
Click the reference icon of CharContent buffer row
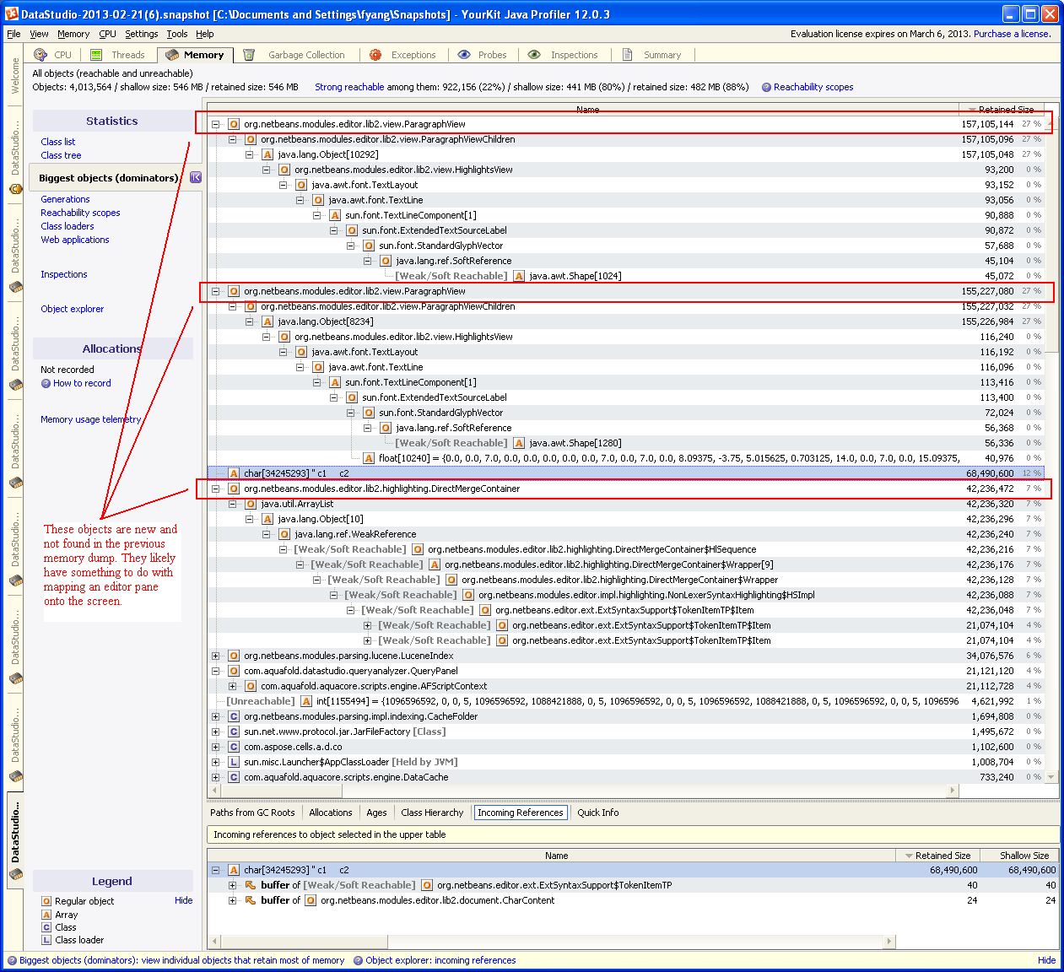tap(250, 900)
